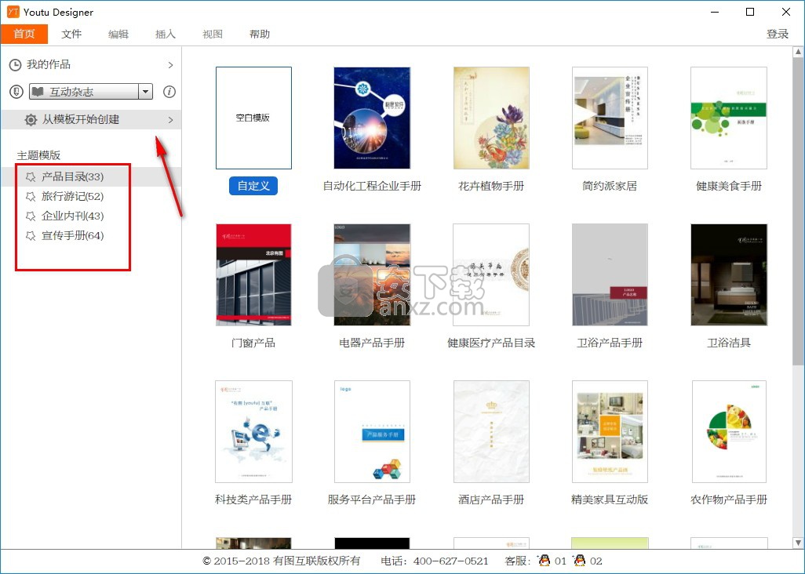Open the 视图 menu
805x574 pixels.
(213, 34)
